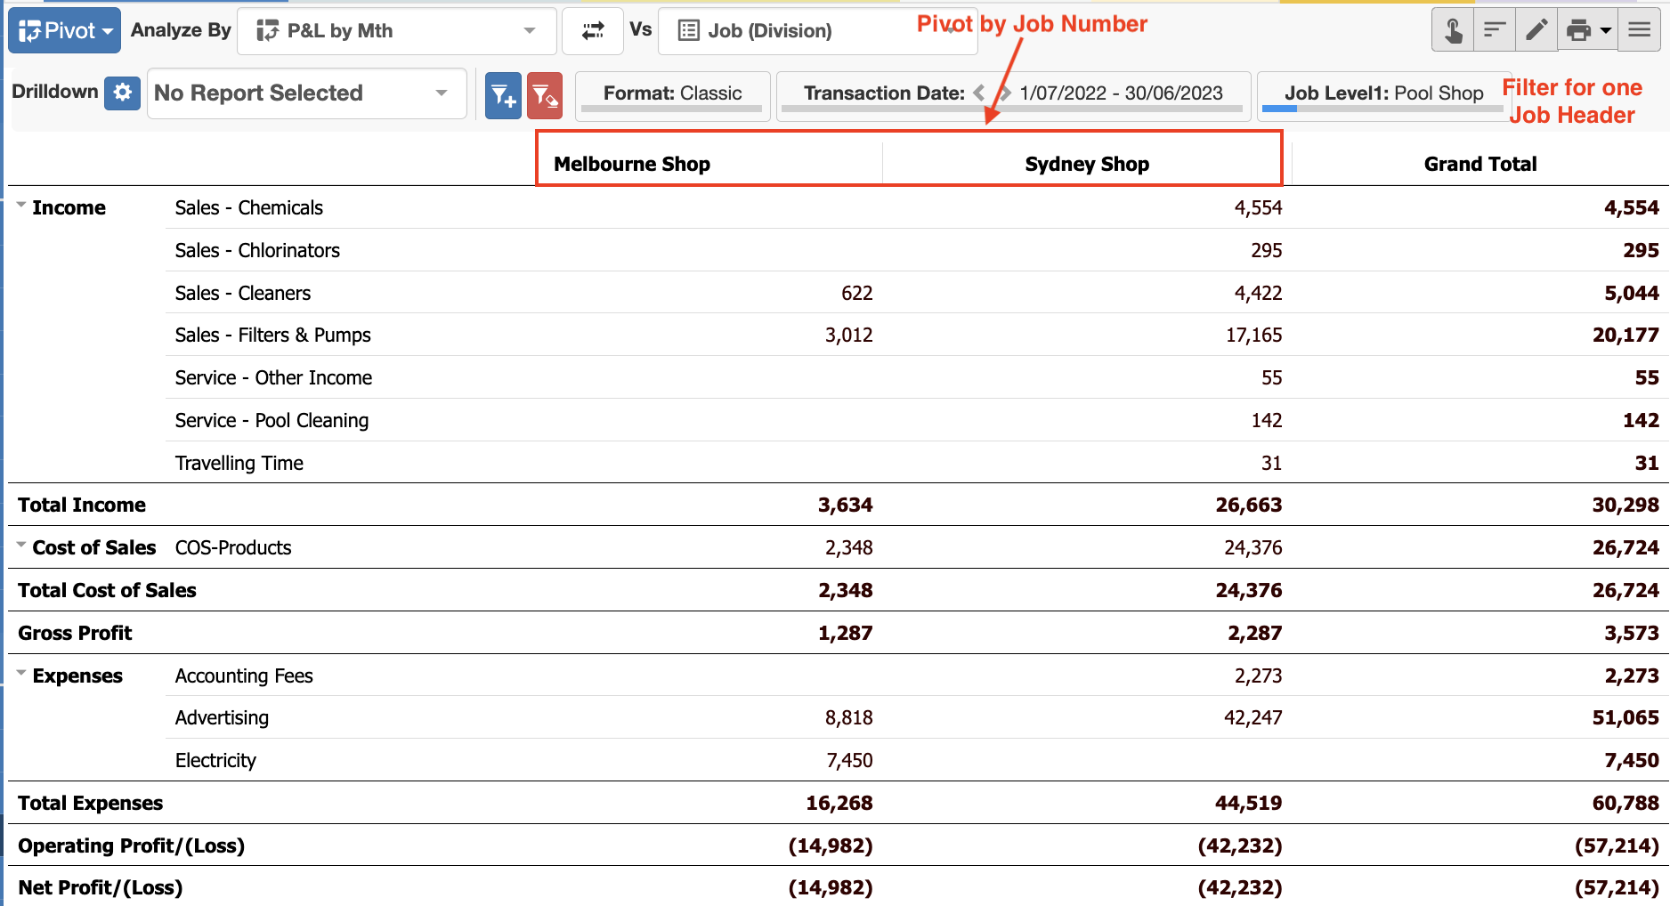Click the Electricity row label
This screenshot has height=906, width=1670.
[x=215, y=760]
